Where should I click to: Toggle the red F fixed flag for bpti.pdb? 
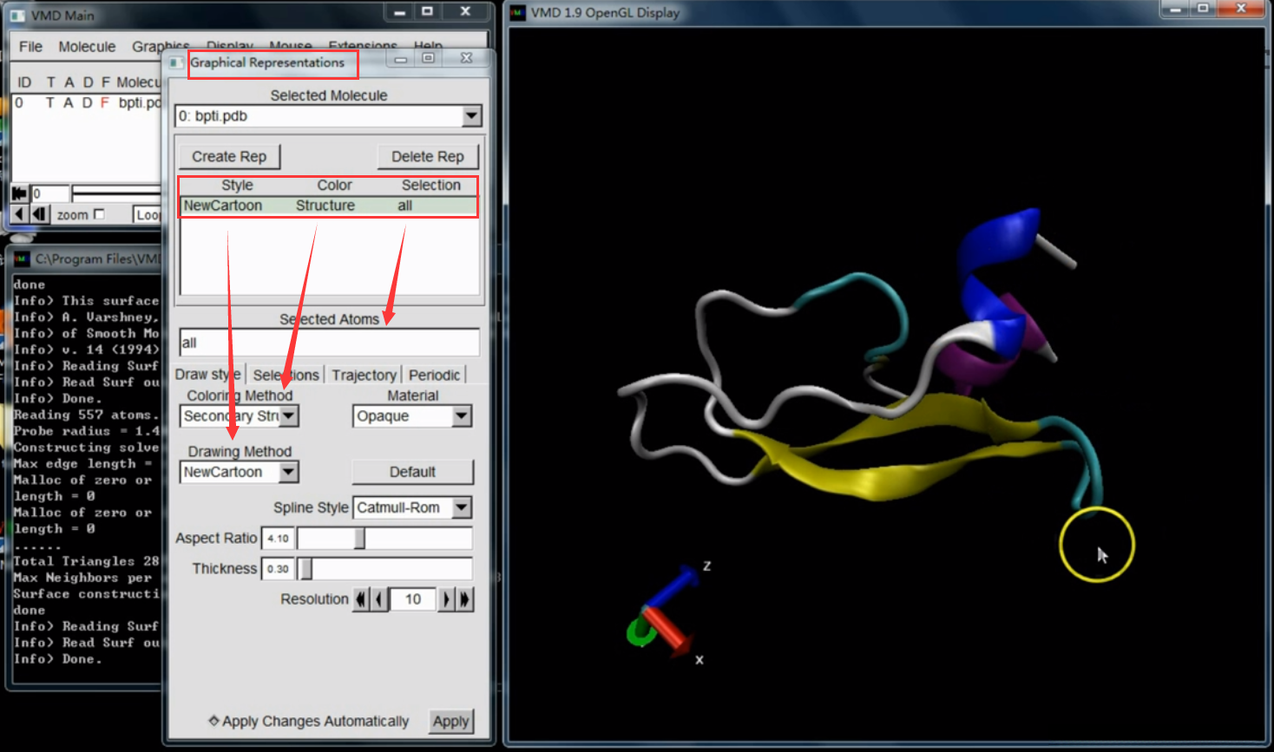click(104, 102)
